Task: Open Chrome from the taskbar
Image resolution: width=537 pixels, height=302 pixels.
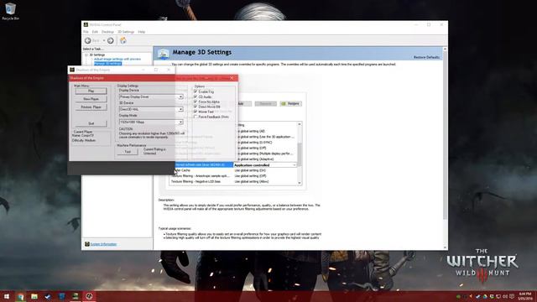Action: coord(20,296)
